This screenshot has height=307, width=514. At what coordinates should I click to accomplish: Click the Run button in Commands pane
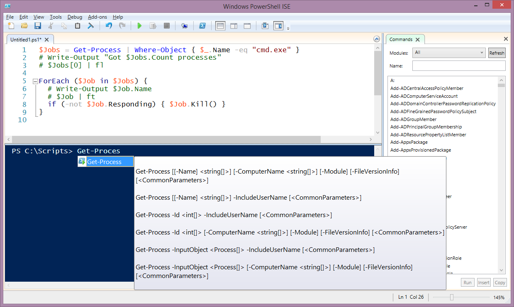468,283
